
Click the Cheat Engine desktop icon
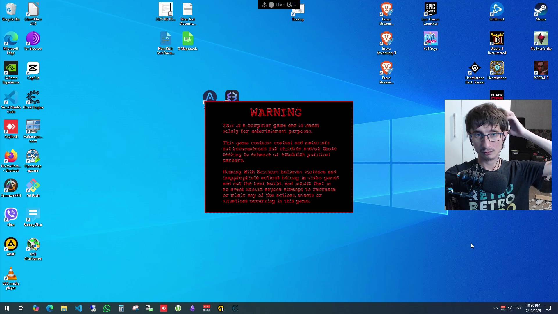point(33,100)
